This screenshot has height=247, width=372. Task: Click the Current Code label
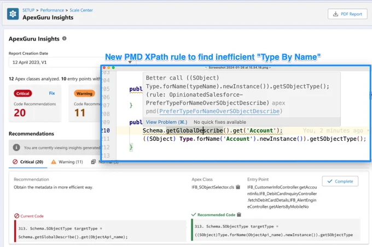point(32,216)
